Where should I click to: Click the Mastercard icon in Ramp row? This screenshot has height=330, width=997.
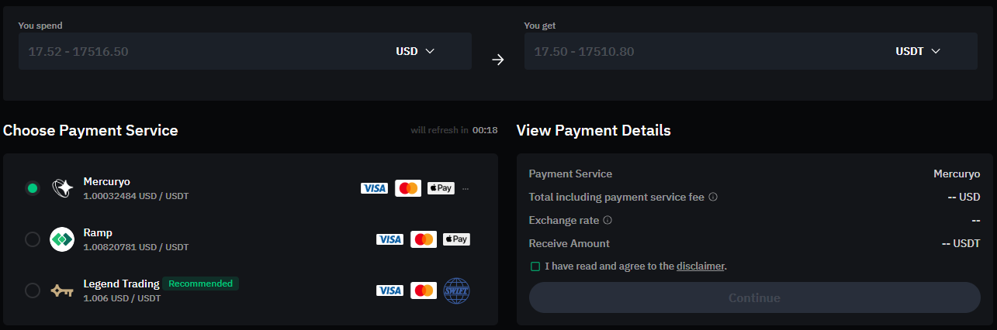pos(424,239)
